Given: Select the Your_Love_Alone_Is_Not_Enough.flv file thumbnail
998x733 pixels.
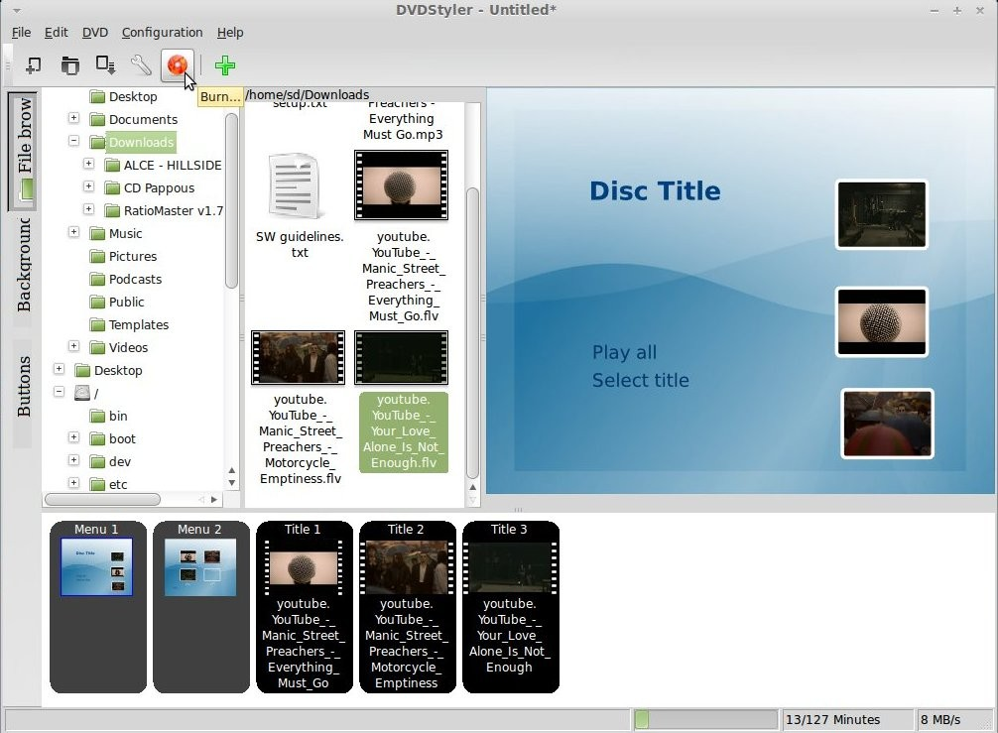Looking at the screenshot, I should point(401,358).
